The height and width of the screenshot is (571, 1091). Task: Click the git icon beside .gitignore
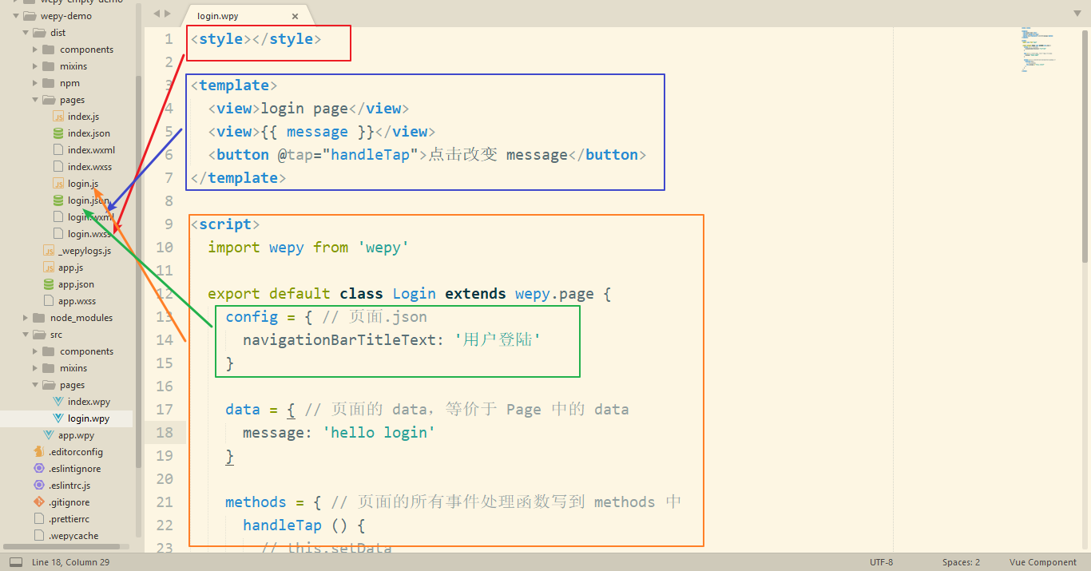point(39,502)
